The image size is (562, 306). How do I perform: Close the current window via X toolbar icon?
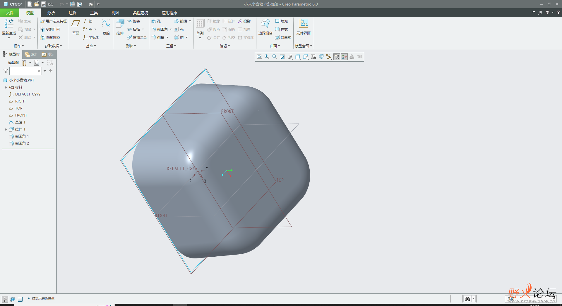tap(91, 4)
